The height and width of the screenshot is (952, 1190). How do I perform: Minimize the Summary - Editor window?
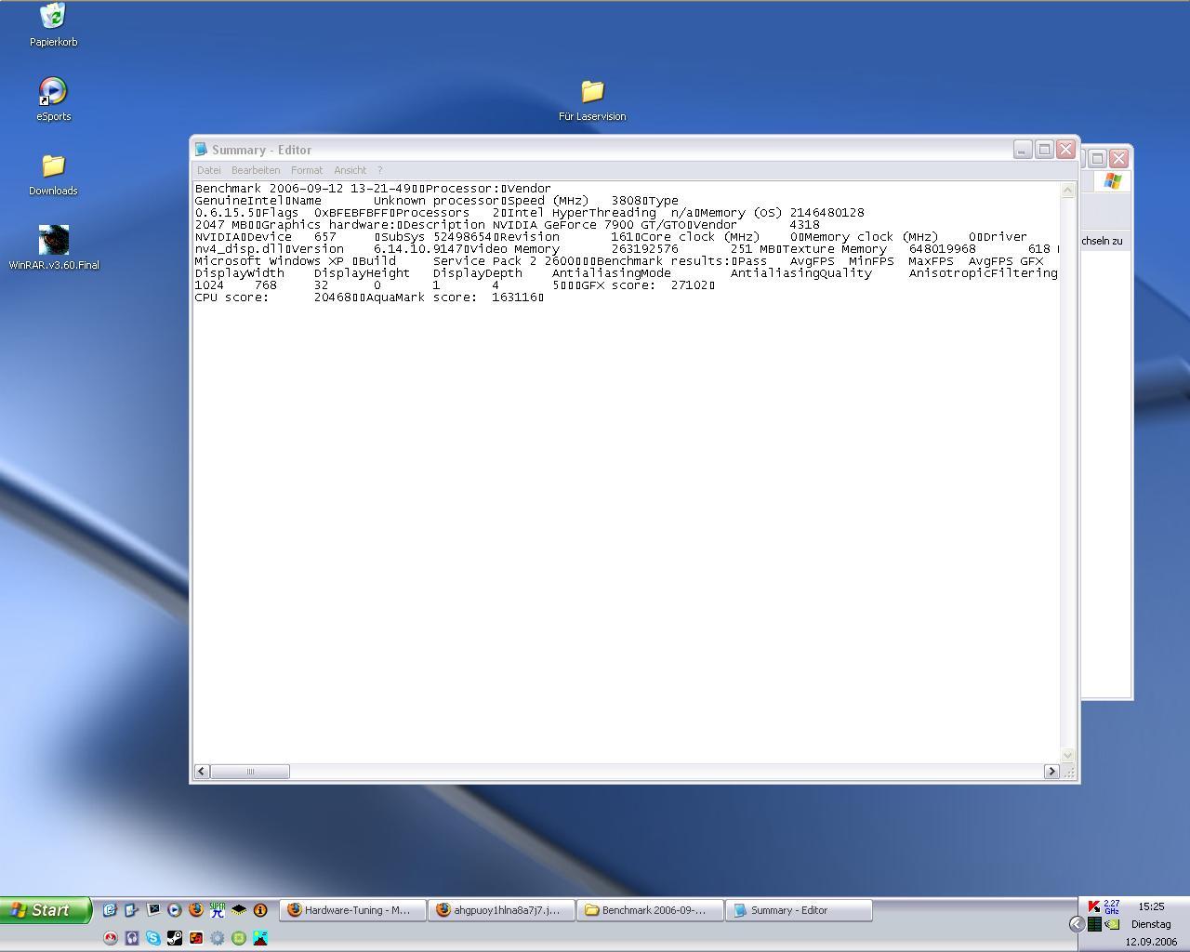coord(1023,150)
